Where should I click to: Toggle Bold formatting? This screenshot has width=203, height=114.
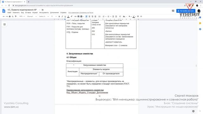pyautogui.click(x=59, y=16)
